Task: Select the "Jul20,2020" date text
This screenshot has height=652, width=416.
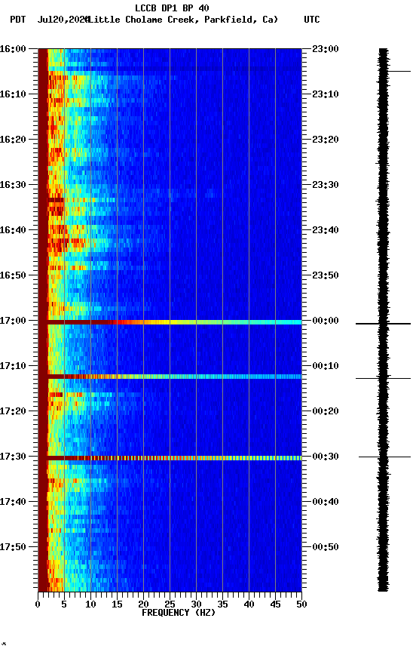Action: [63, 20]
